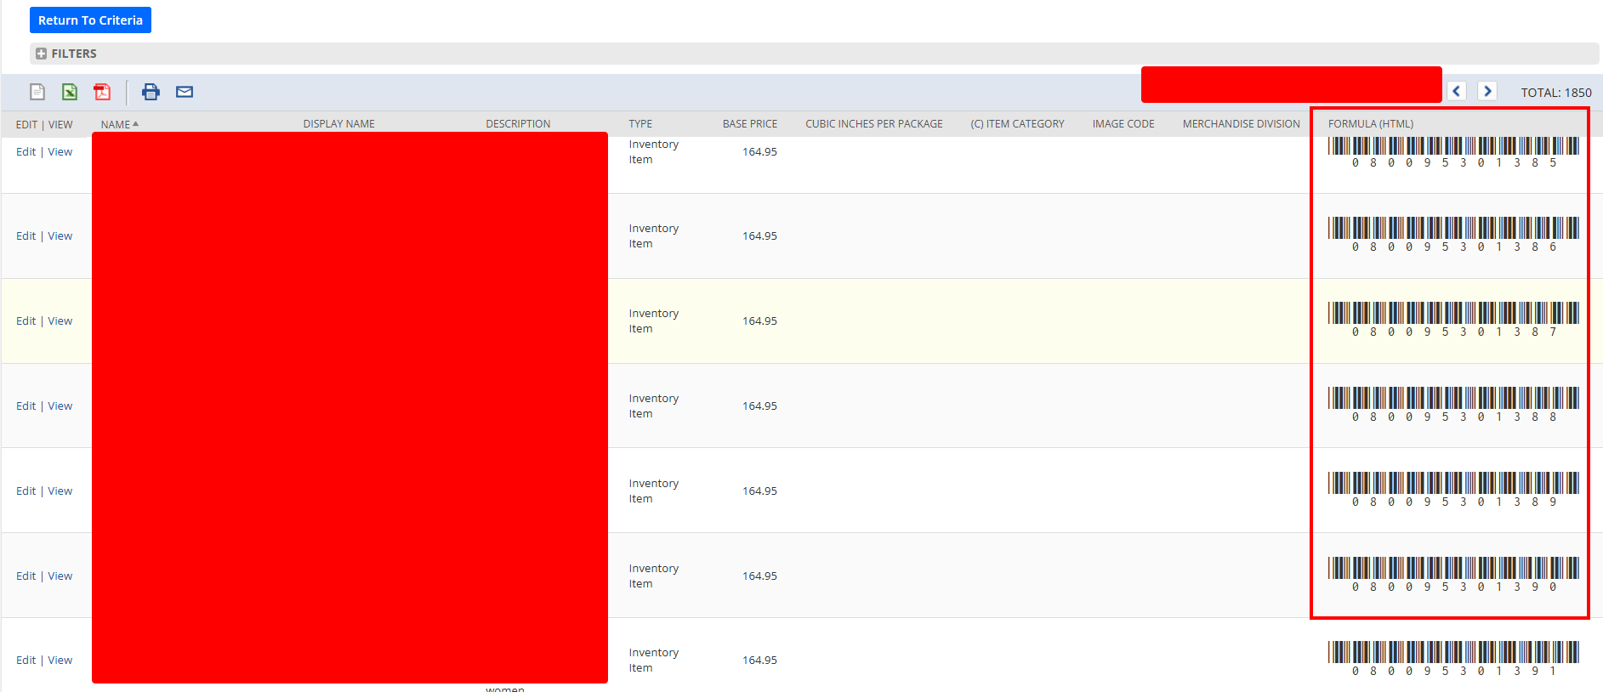Click View link for barcode 080095301389 row

pyautogui.click(x=60, y=491)
